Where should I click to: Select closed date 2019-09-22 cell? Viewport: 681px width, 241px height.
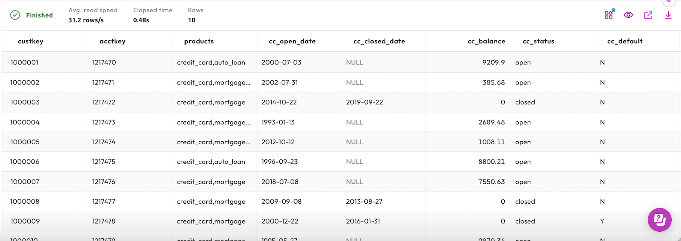click(364, 102)
